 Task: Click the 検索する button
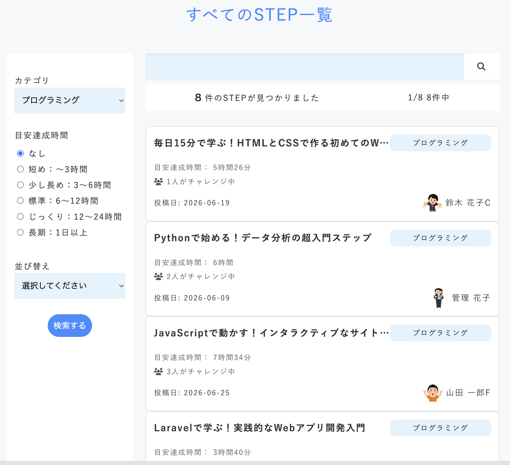[70, 325]
